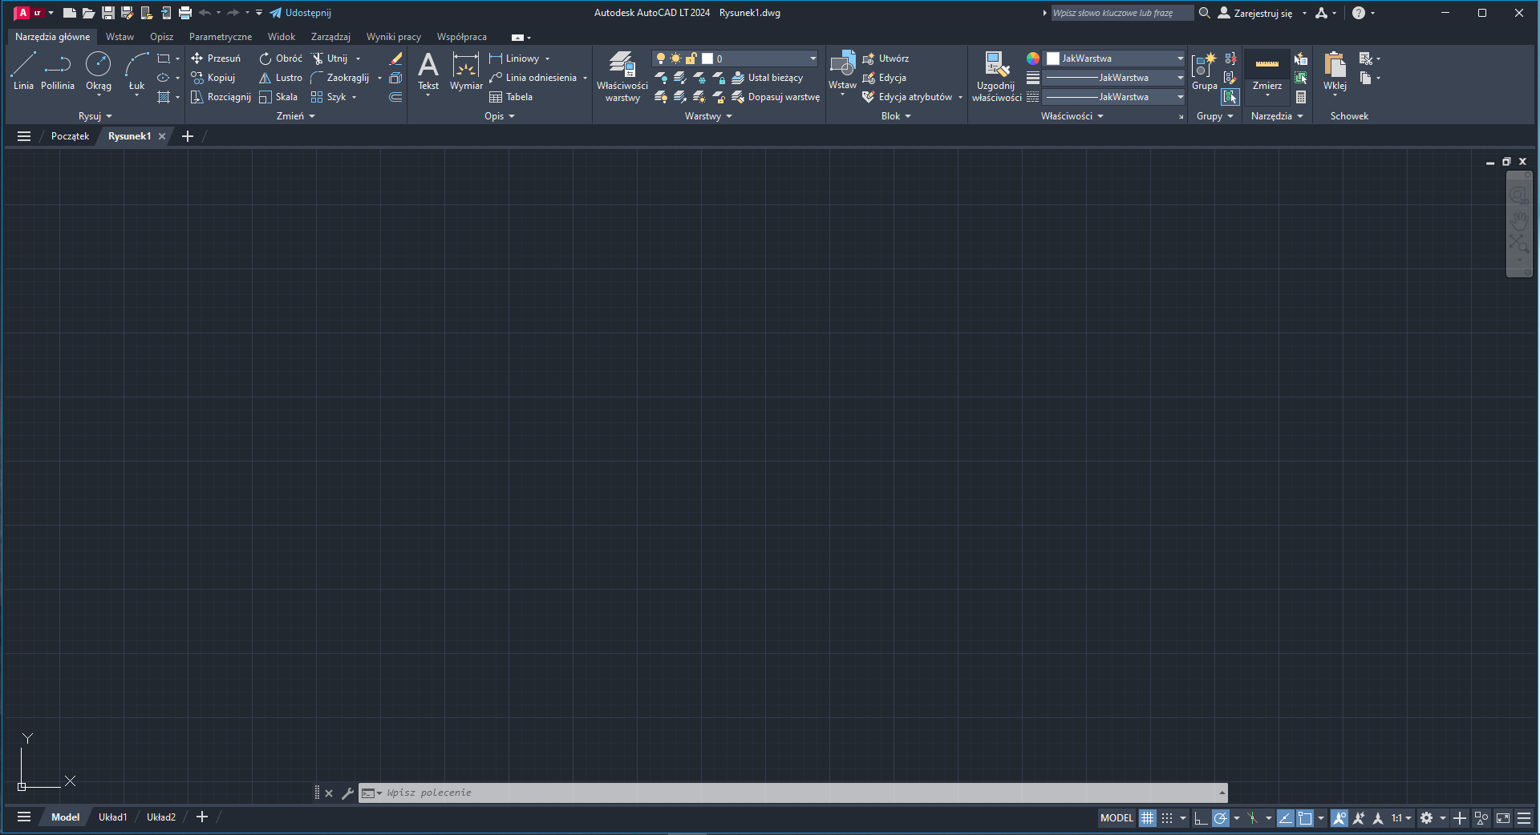Click the eraser icon in Zmień panel
1540x835 pixels.
point(395,58)
